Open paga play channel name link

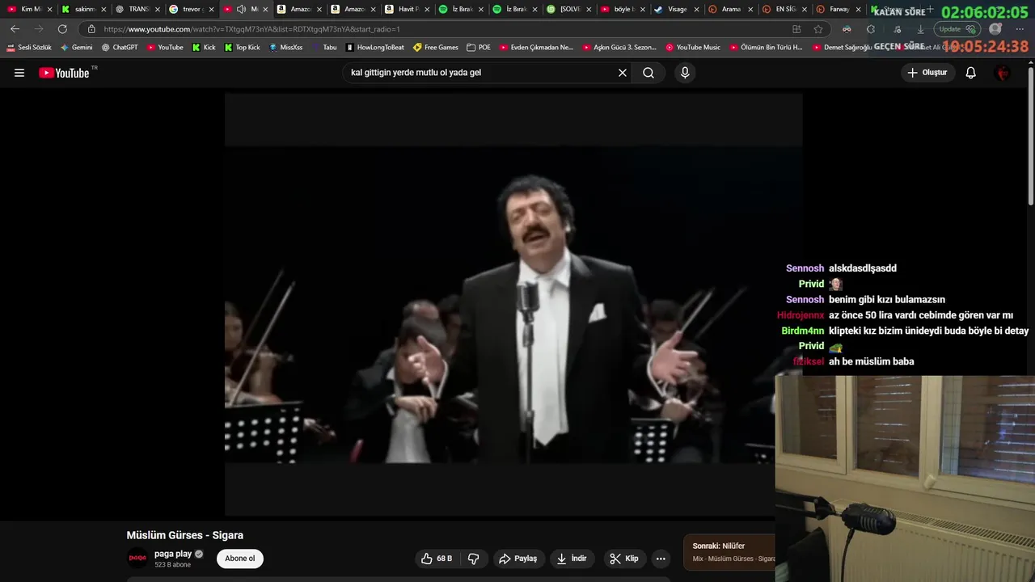(173, 554)
